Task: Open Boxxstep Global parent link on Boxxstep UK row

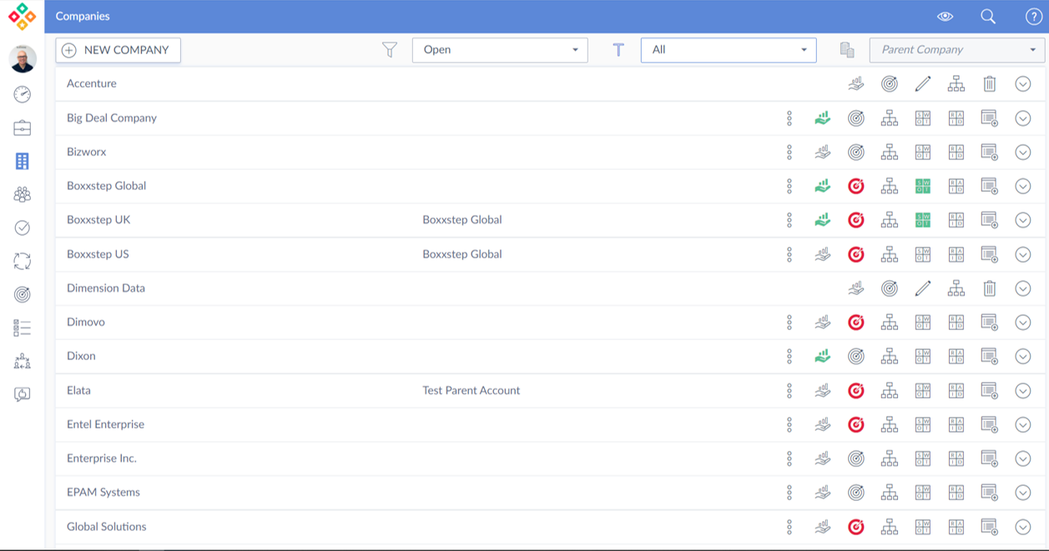Action: (x=462, y=220)
